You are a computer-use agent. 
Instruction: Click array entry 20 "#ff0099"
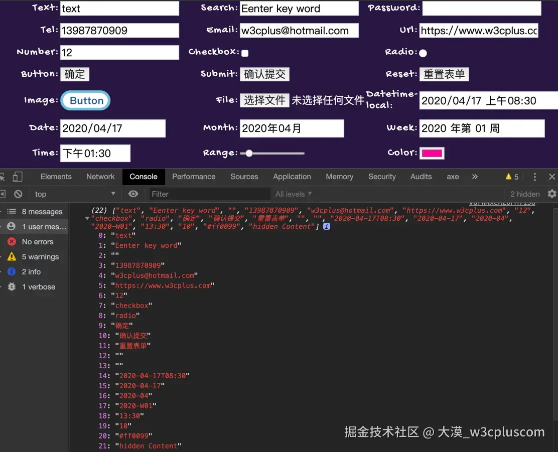[x=125, y=435]
